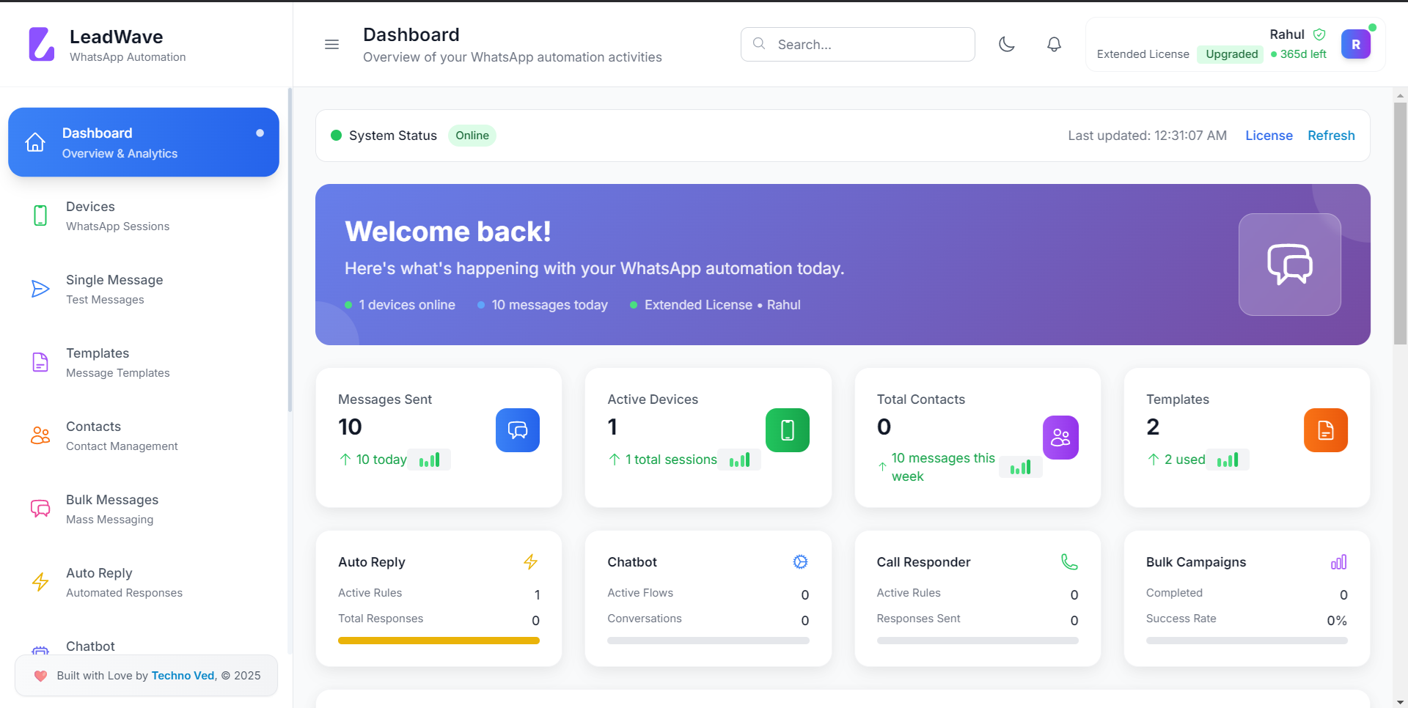The width and height of the screenshot is (1408, 708).
Task: Click the Refresh link
Action: pos(1331,136)
